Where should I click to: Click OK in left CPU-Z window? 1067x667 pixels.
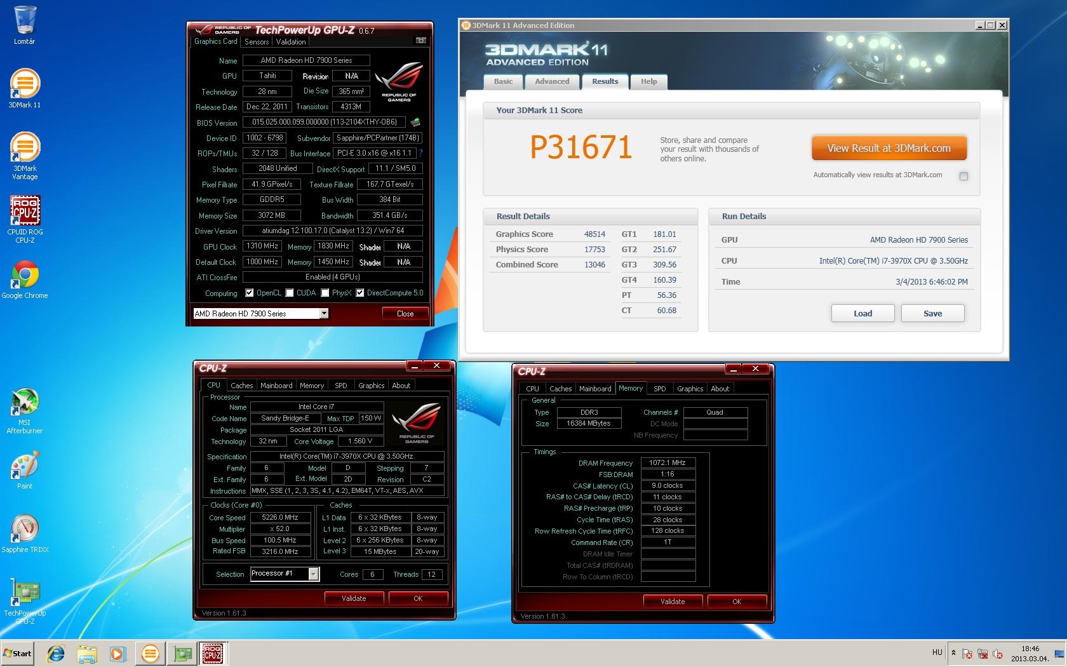[418, 598]
